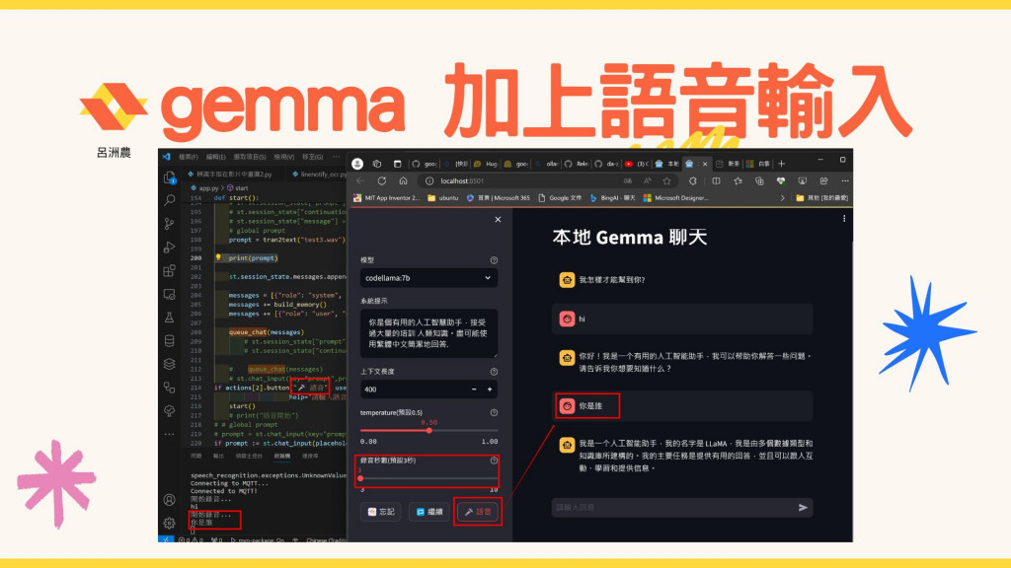The width and height of the screenshot is (1011, 568).
Task: Open BingAI bookmark
Action: click(613, 197)
